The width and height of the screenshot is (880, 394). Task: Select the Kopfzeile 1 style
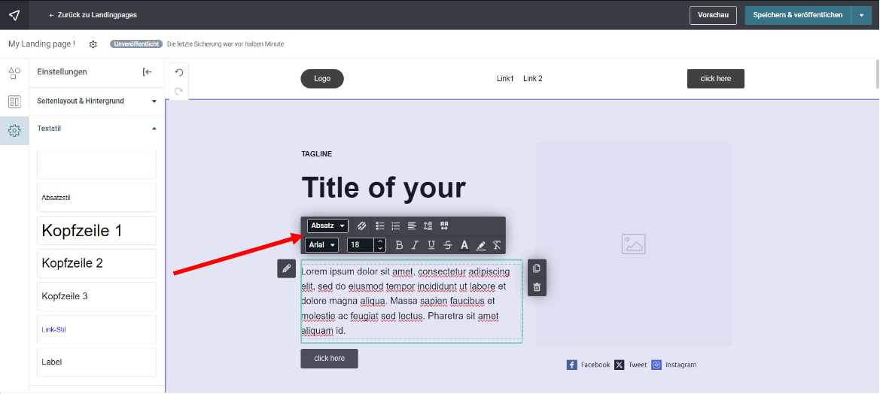coord(96,230)
